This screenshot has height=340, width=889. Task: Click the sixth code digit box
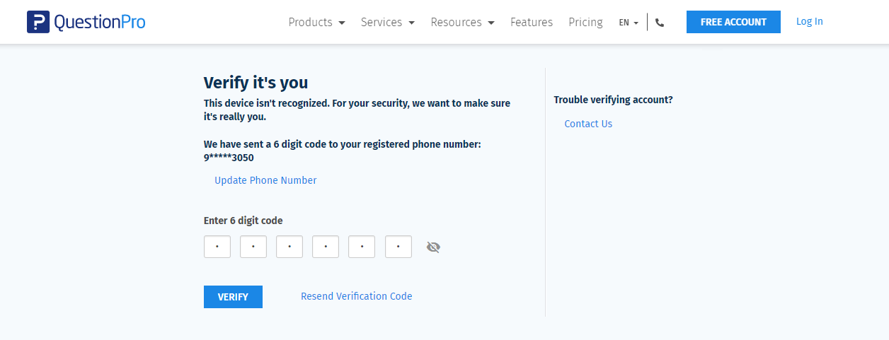(398, 247)
